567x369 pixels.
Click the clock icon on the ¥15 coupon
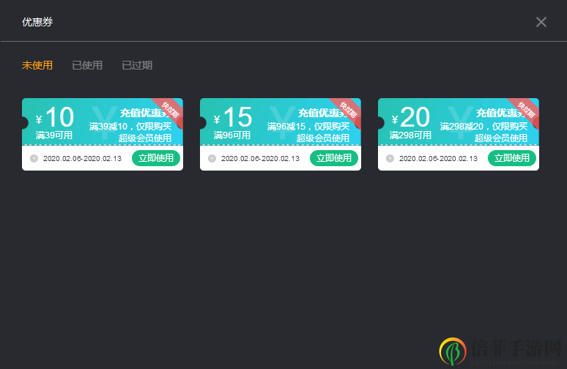[212, 158]
